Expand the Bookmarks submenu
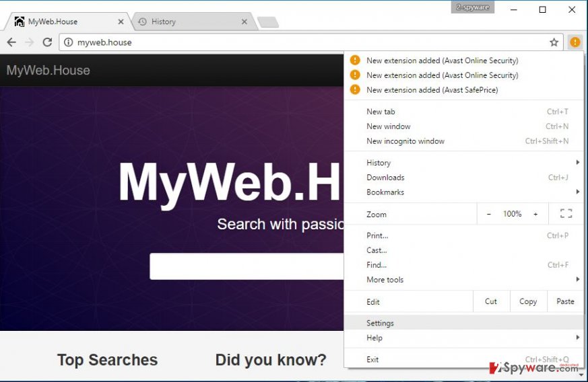Screen dimensions: 588x382 (463, 192)
